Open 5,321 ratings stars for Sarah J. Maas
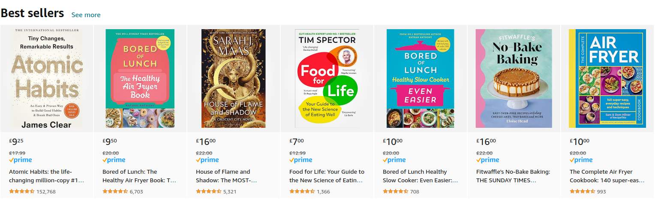Viewport: 658px width, 202px height. click(x=209, y=191)
